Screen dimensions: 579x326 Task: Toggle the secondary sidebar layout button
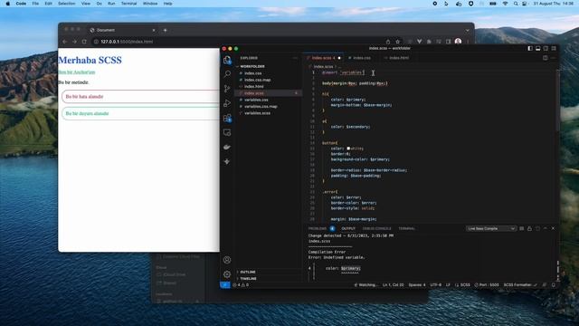coord(546,48)
